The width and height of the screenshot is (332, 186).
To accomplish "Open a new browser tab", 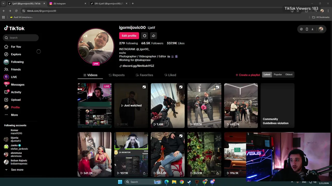I will click(133, 4).
